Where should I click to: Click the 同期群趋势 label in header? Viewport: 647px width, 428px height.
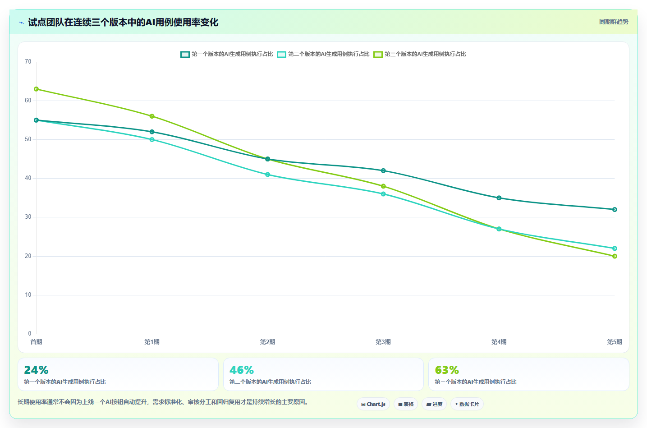[614, 22]
